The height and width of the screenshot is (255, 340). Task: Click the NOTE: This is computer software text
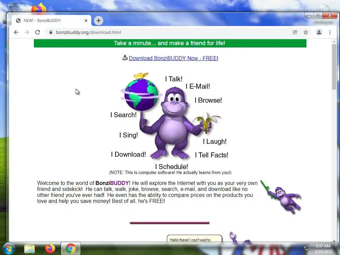pyautogui.click(x=170, y=173)
